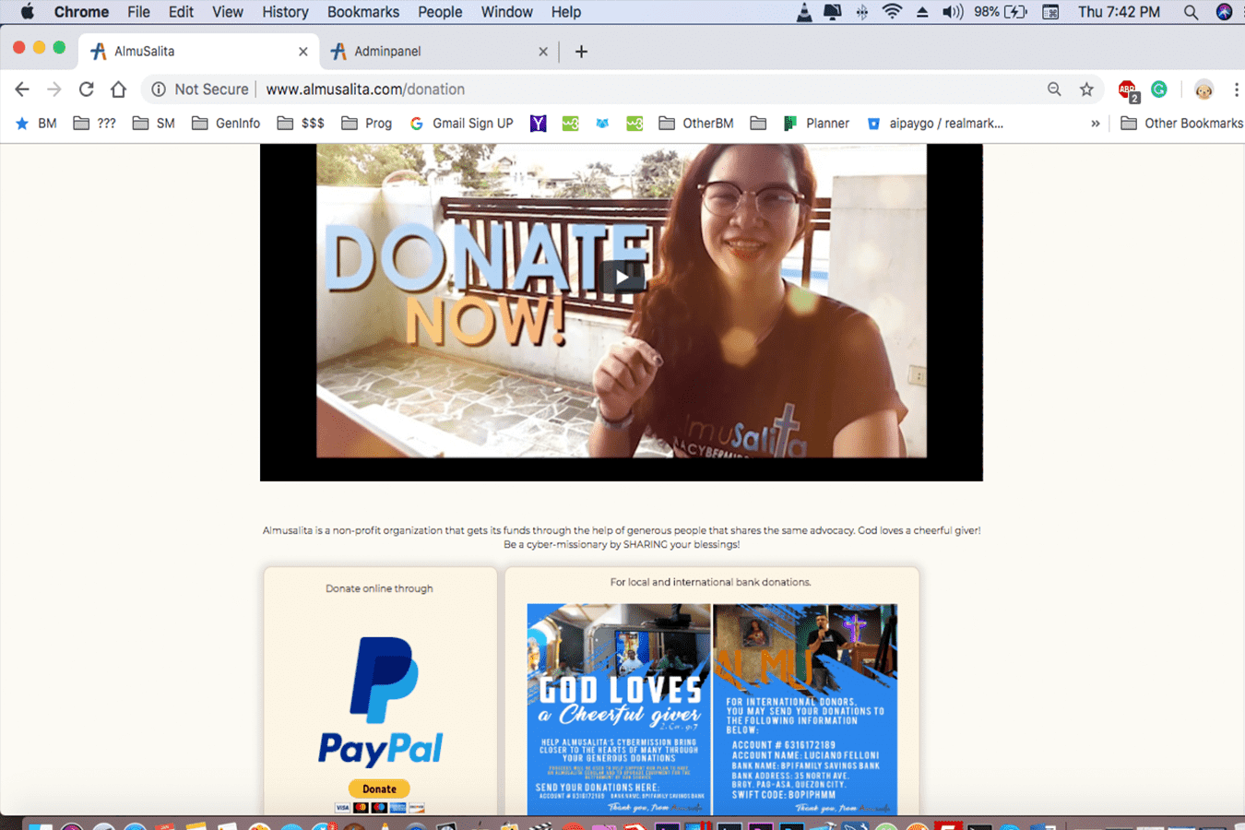Click the display mirroring icon in menu bar
This screenshot has height=830, width=1245.
833,12
